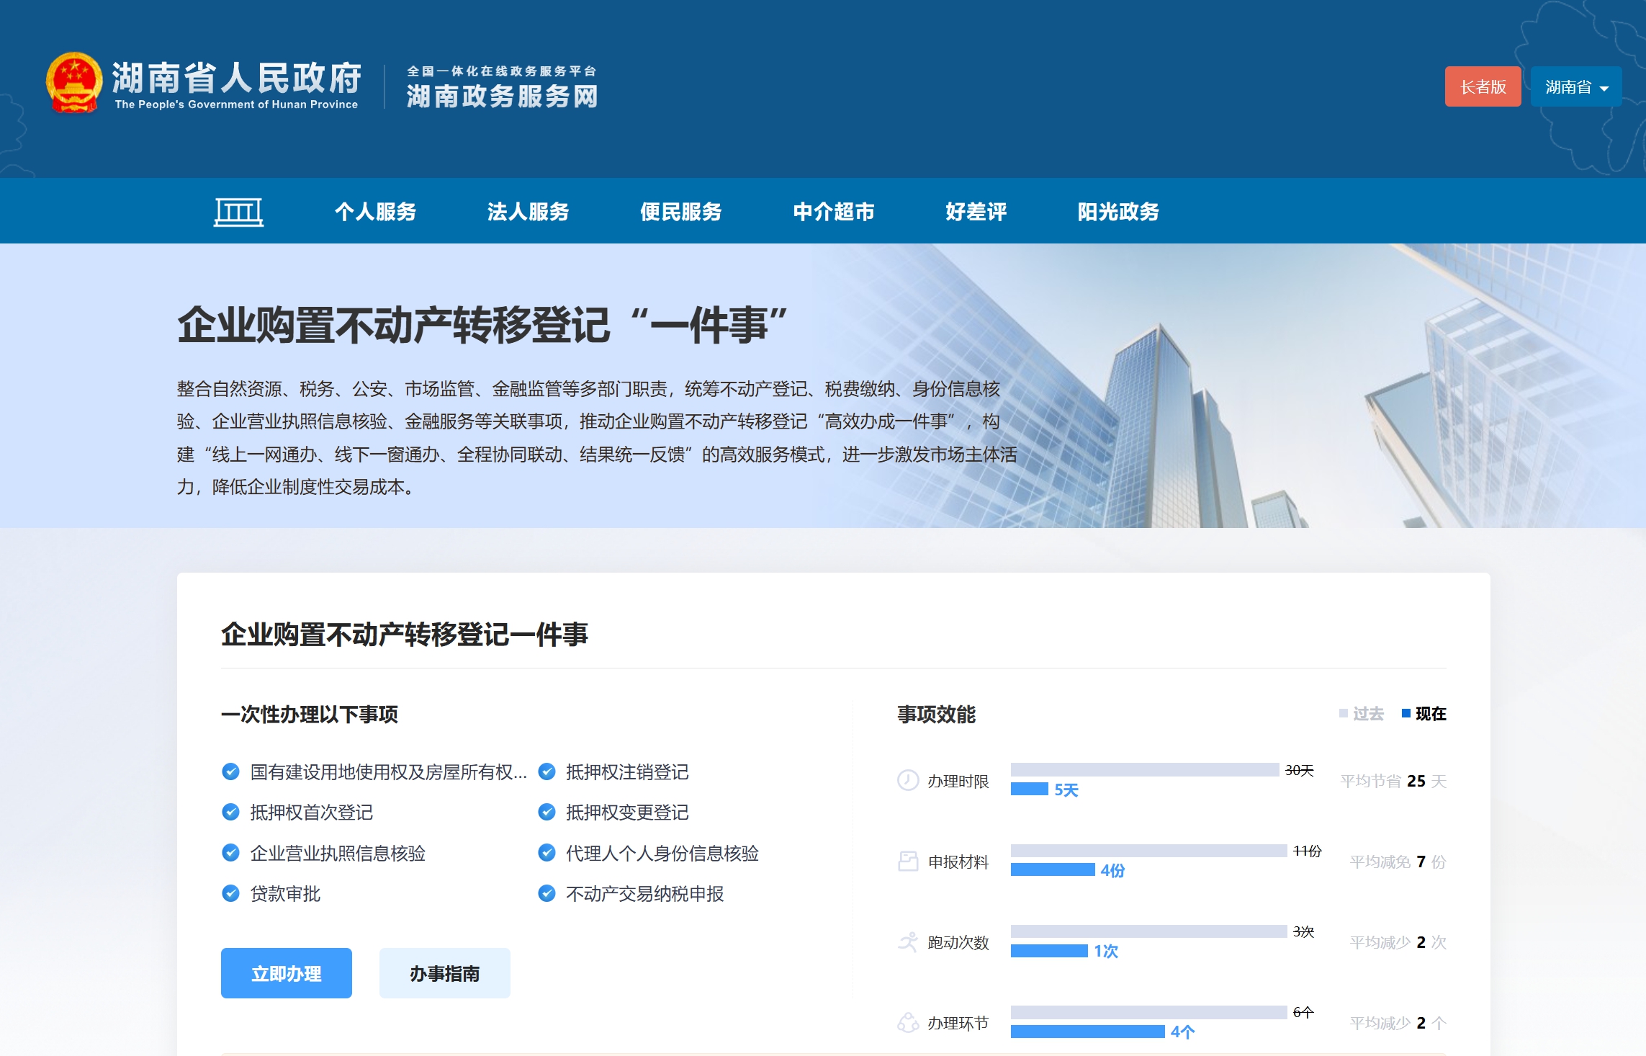Click checkmark icon next to 国有建设用地使用权
Viewport: 1646px width, 1056px height.
click(230, 772)
